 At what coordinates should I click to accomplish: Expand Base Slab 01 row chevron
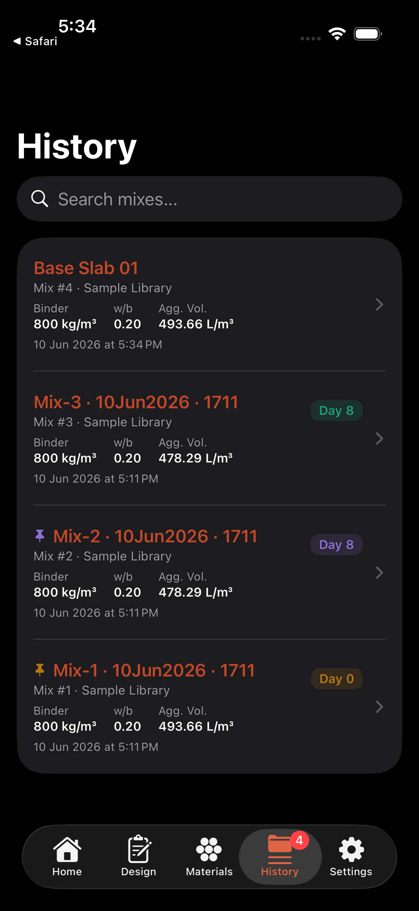pyautogui.click(x=379, y=304)
